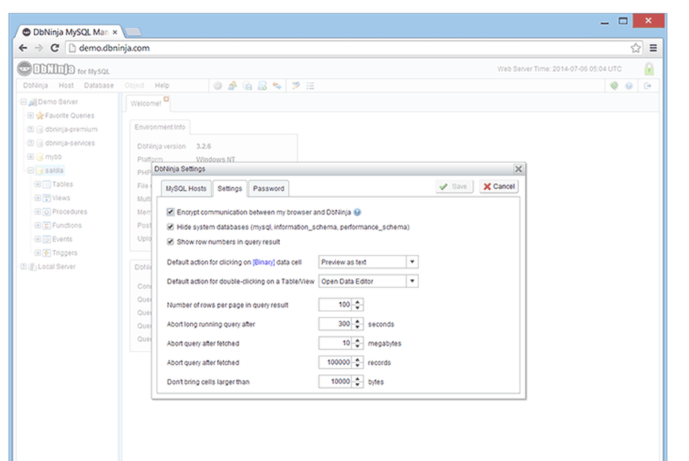
Task: Select the Local Server tree item
Action: point(56,267)
